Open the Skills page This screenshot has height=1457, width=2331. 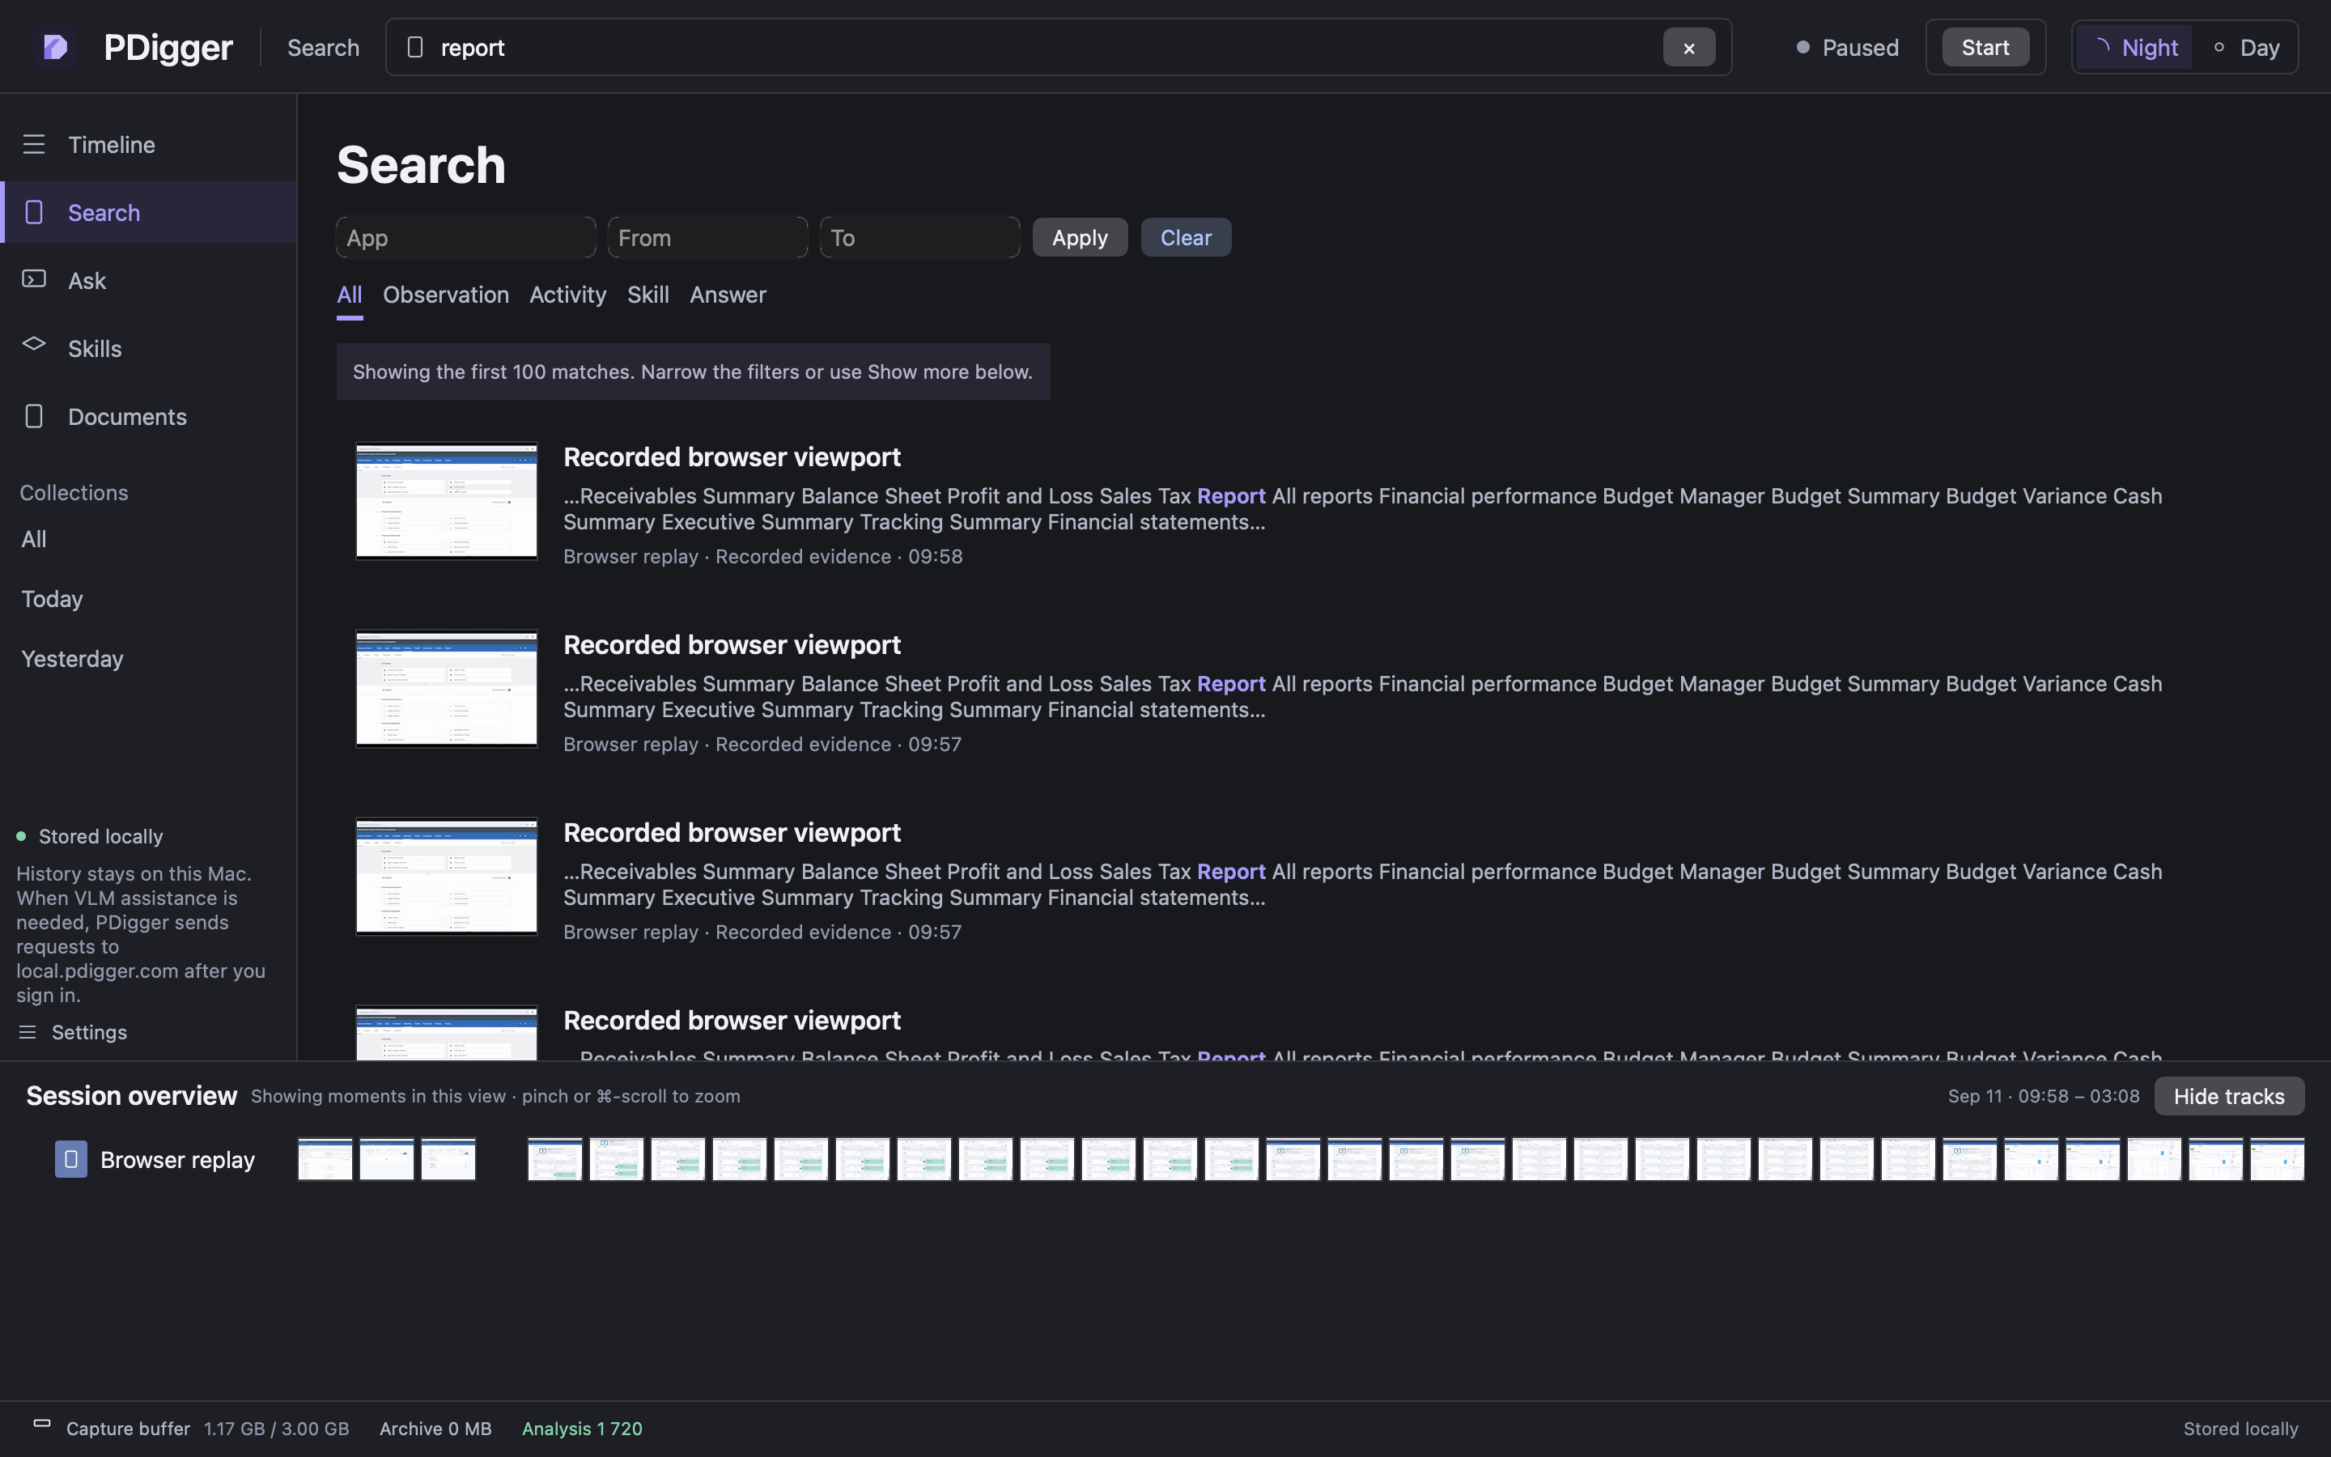coord(148,348)
